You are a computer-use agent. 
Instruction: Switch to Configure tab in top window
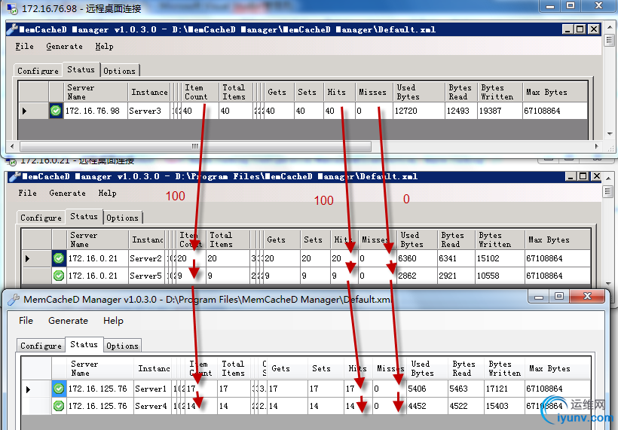click(x=38, y=71)
